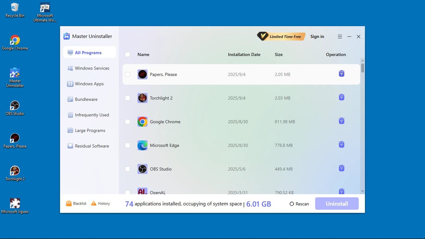The width and height of the screenshot is (425, 239).
Task: Open the Large Programs category
Action: coord(90,130)
